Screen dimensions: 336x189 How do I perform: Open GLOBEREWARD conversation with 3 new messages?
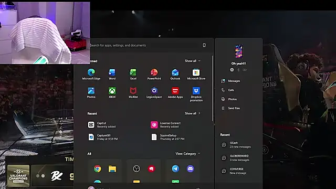[x=235, y=158]
